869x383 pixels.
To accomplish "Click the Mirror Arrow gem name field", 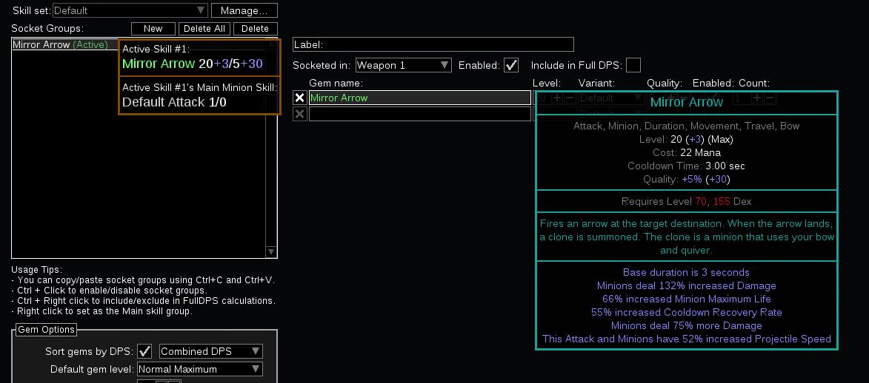I will click(x=419, y=98).
